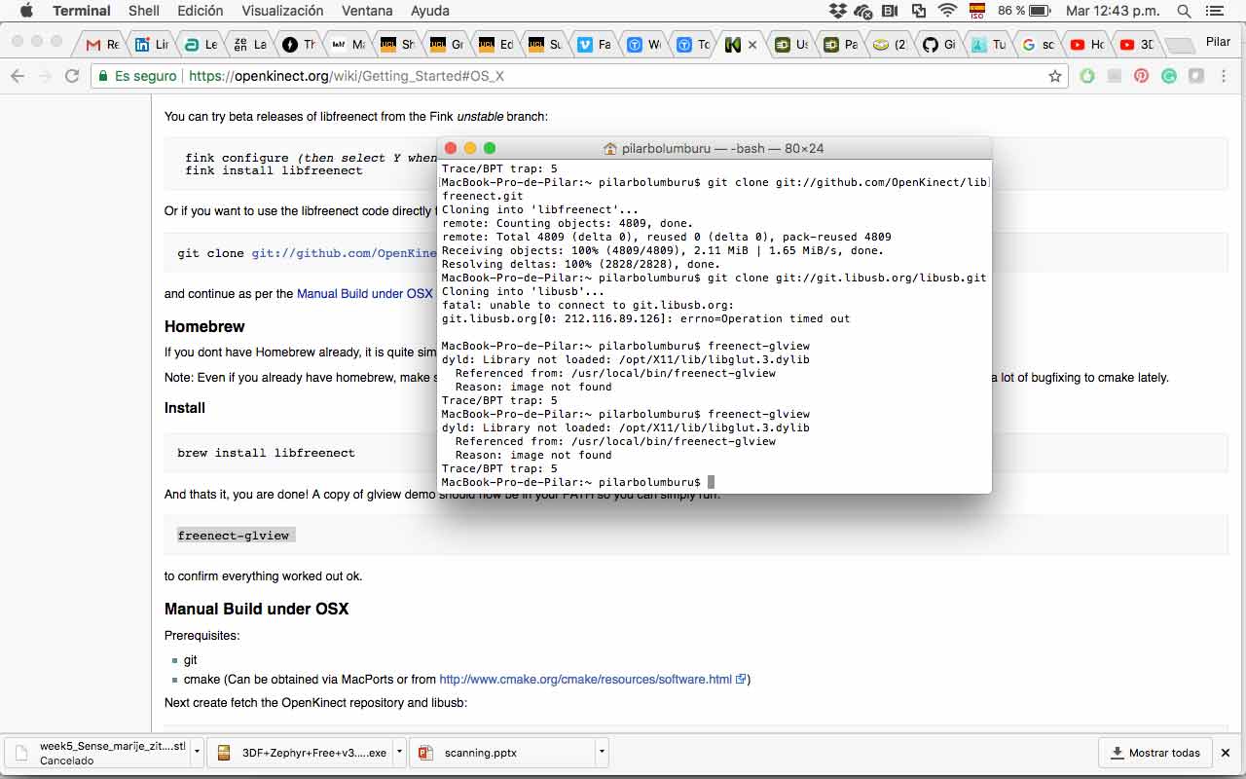Image resolution: width=1246 pixels, height=779 pixels.
Task: Open Chrome's three-dot menu
Action: (1224, 76)
